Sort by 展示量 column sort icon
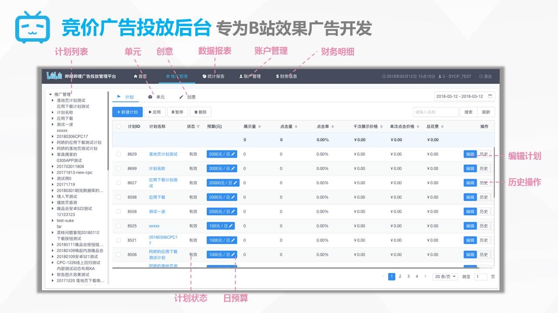The width and height of the screenshot is (558, 313). coord(260,127)
